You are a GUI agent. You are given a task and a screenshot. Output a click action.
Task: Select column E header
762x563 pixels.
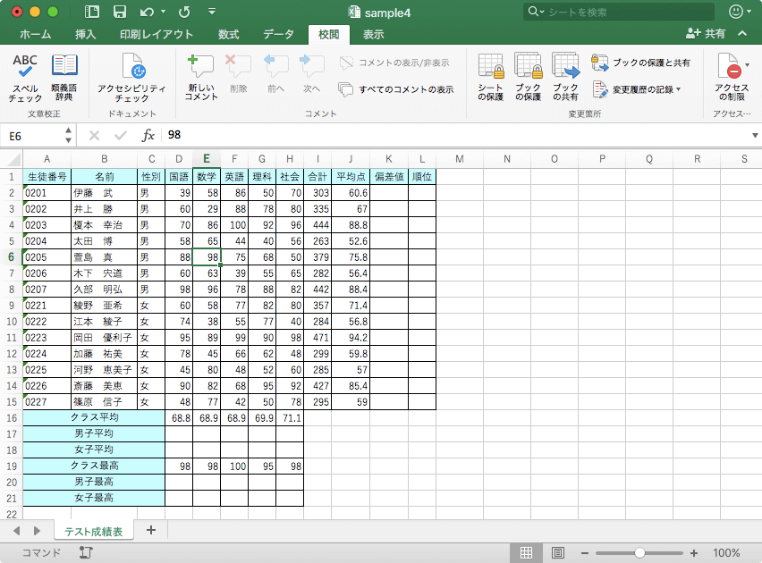tap(207, 159)
